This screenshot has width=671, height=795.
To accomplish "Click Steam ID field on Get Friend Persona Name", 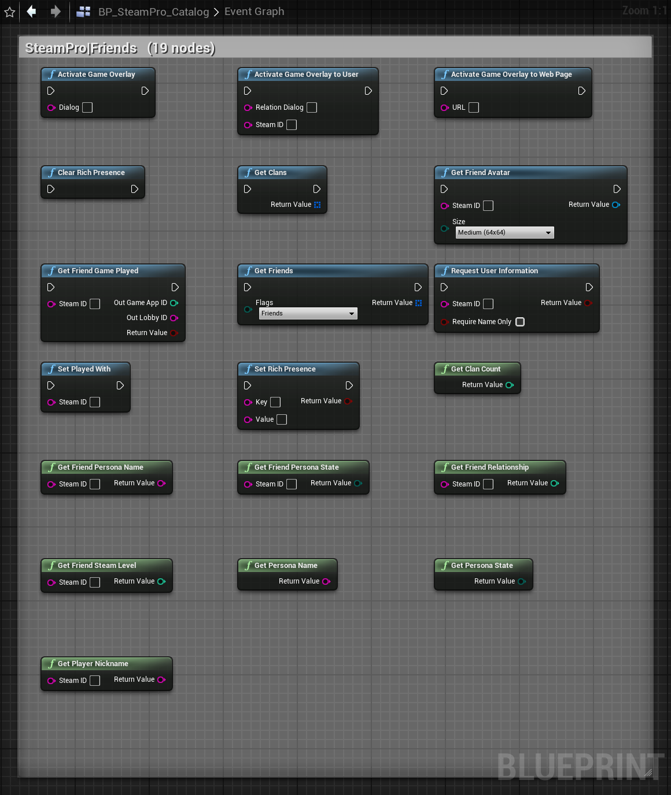I will [x=95, y=484].
